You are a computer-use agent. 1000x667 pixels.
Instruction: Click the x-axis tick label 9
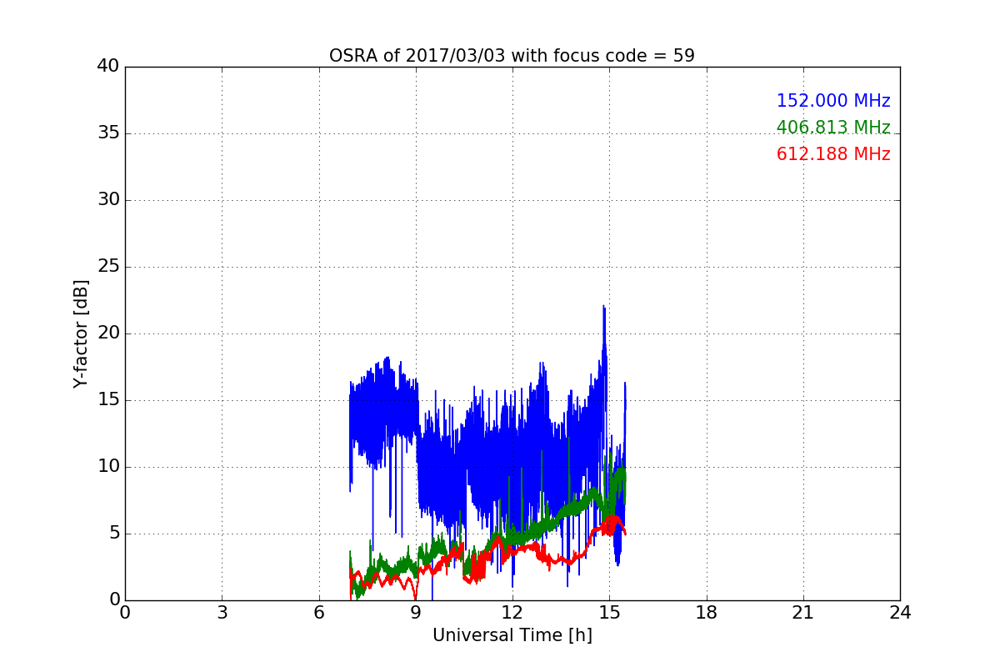416,613
